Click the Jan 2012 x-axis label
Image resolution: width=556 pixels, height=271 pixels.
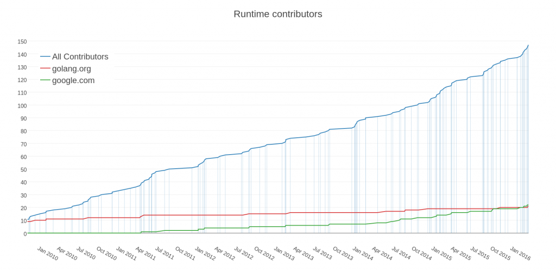[x=205, y=254]
